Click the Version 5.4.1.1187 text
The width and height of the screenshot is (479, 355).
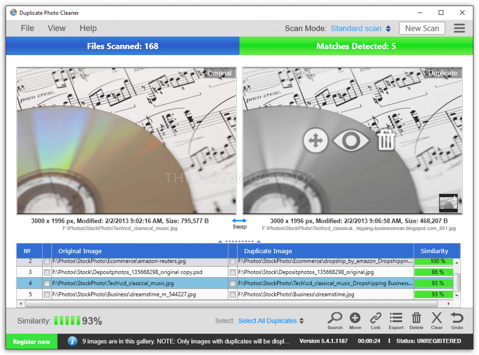pyautogui.click(x=323, y=341)
